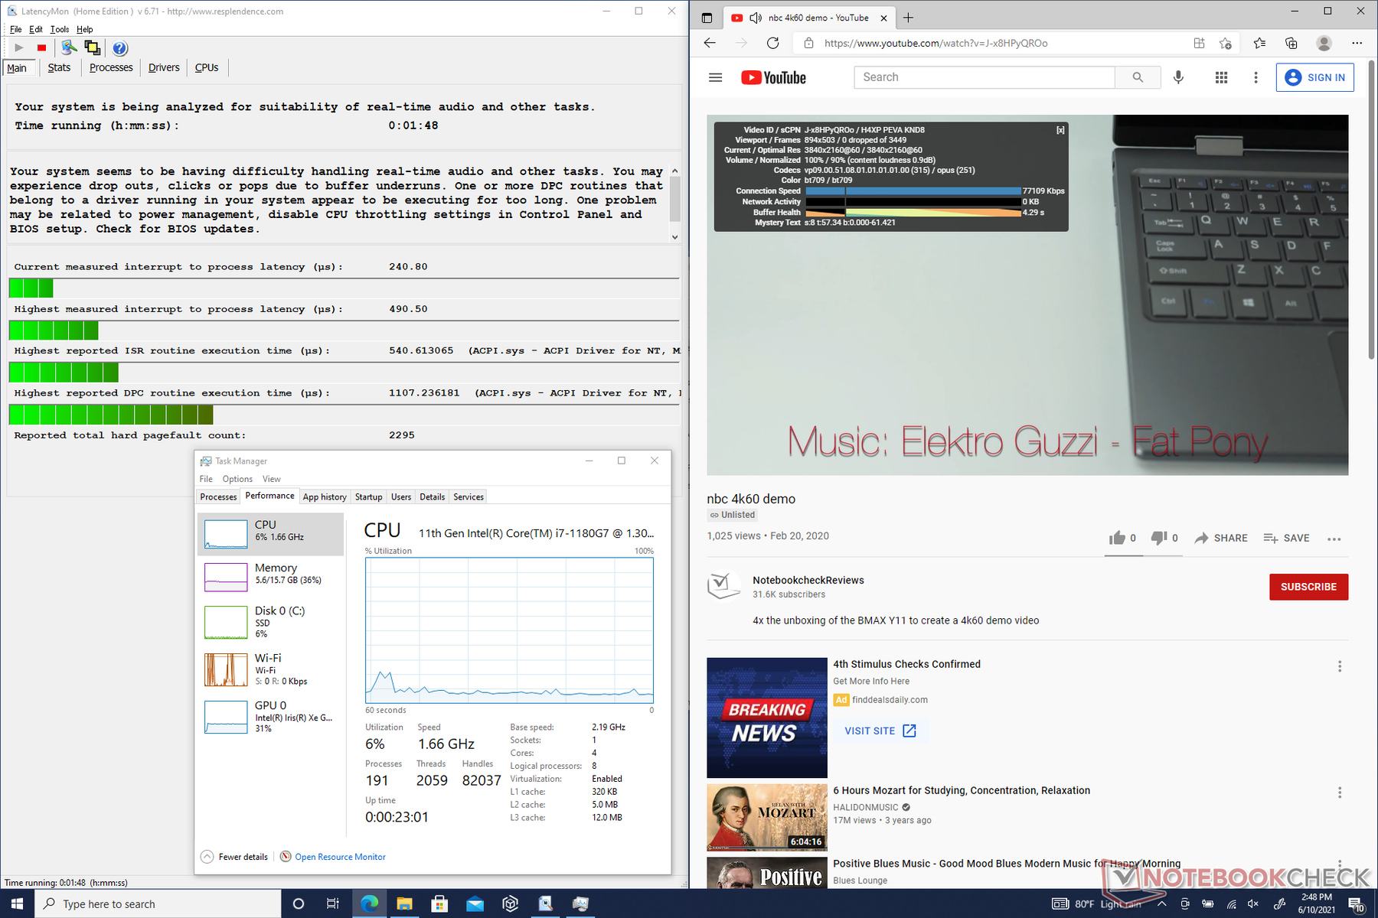
Task: Open File Explorer from the taskbar
Action: tap(404, 903)
